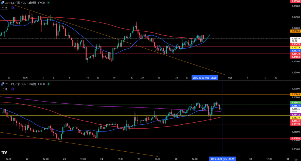Click the 2025-10-29 06:00 date label on lower time axis
The image size is (301, 161).
(222, 159)
